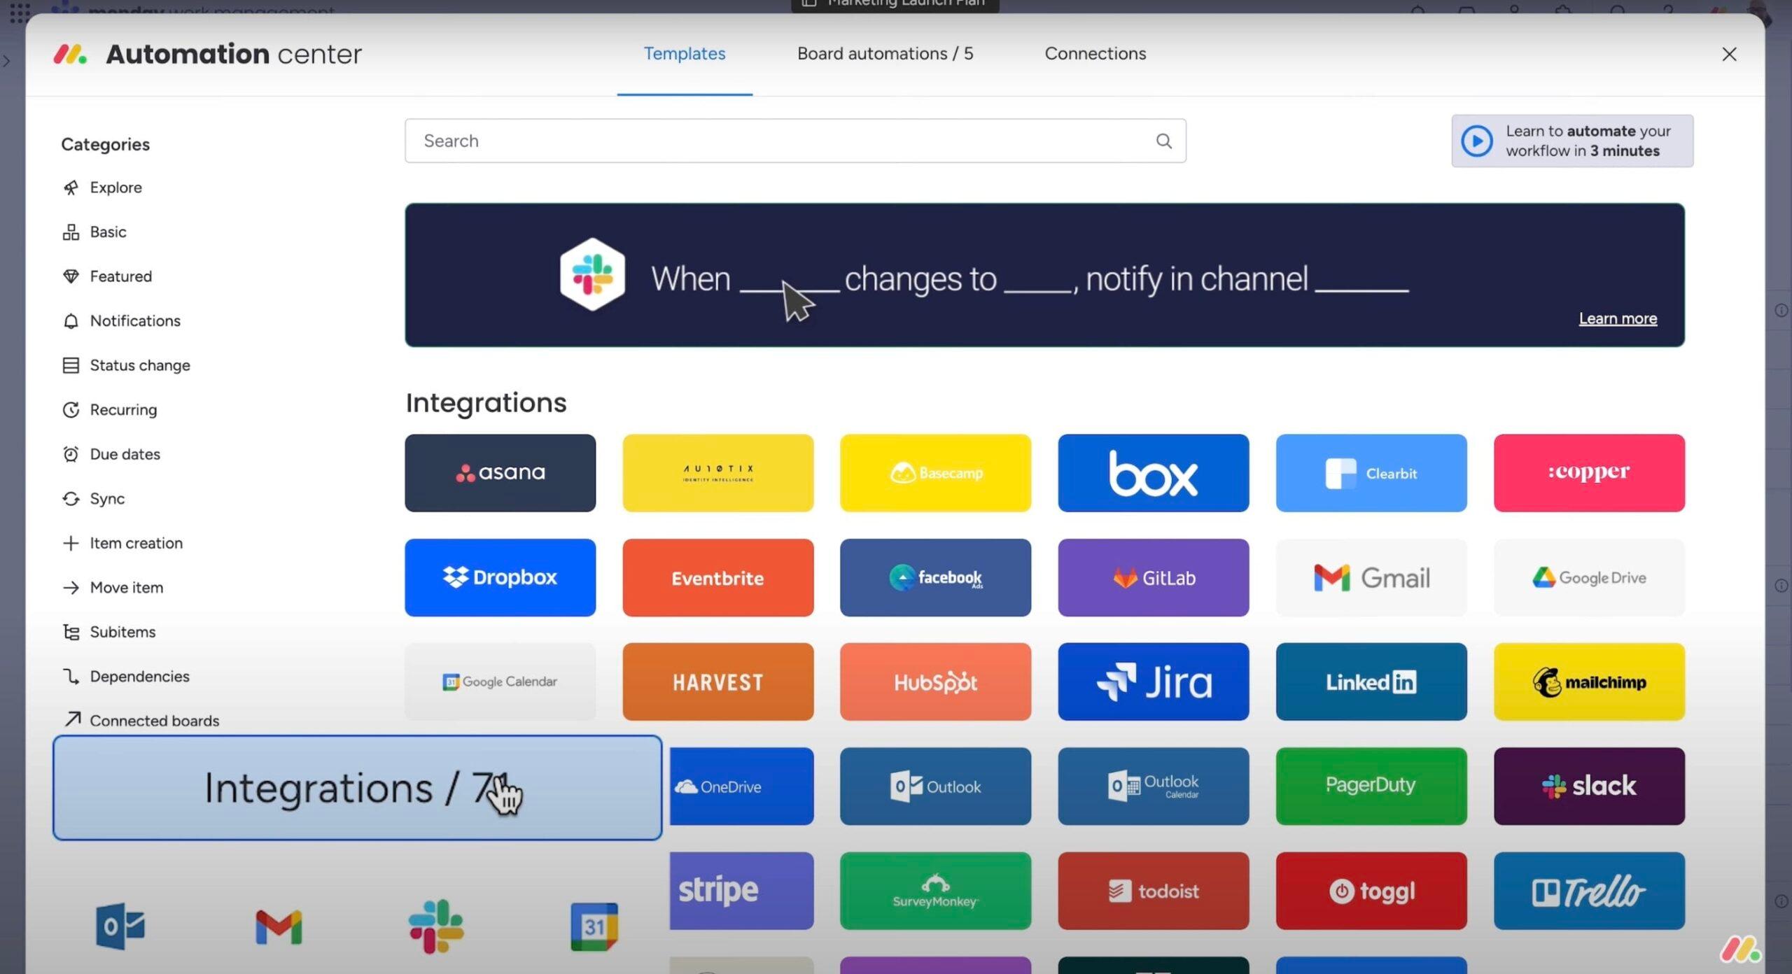Select the GitLab integration tile

[1153, 577]
